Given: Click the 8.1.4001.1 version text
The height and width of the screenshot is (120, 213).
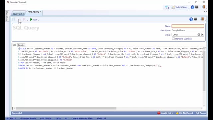Looking at the screenshot, I should (x=11, y=119).
